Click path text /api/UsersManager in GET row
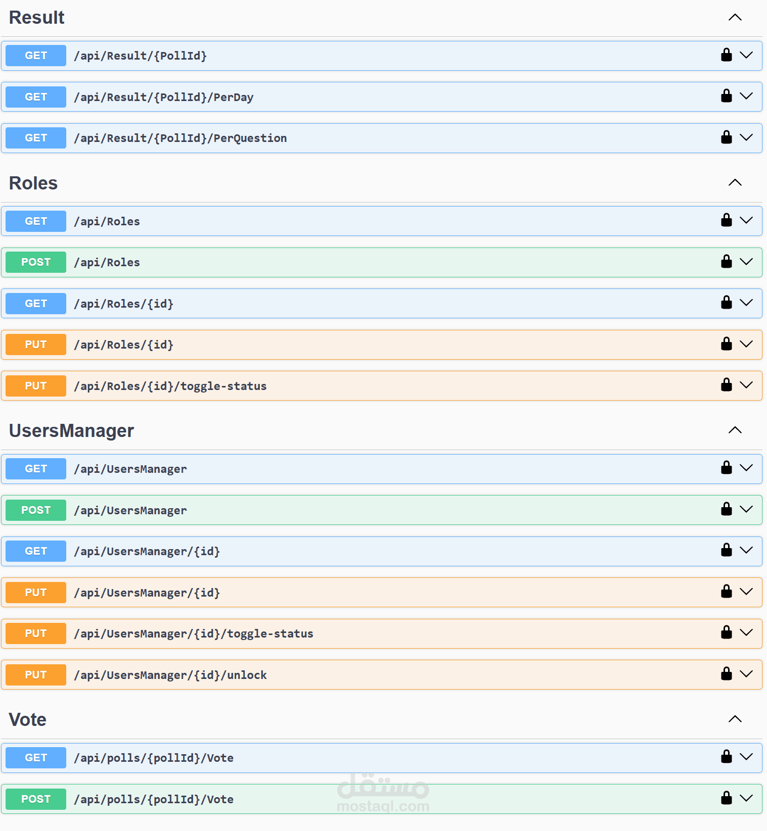 (x=130, y=469)
